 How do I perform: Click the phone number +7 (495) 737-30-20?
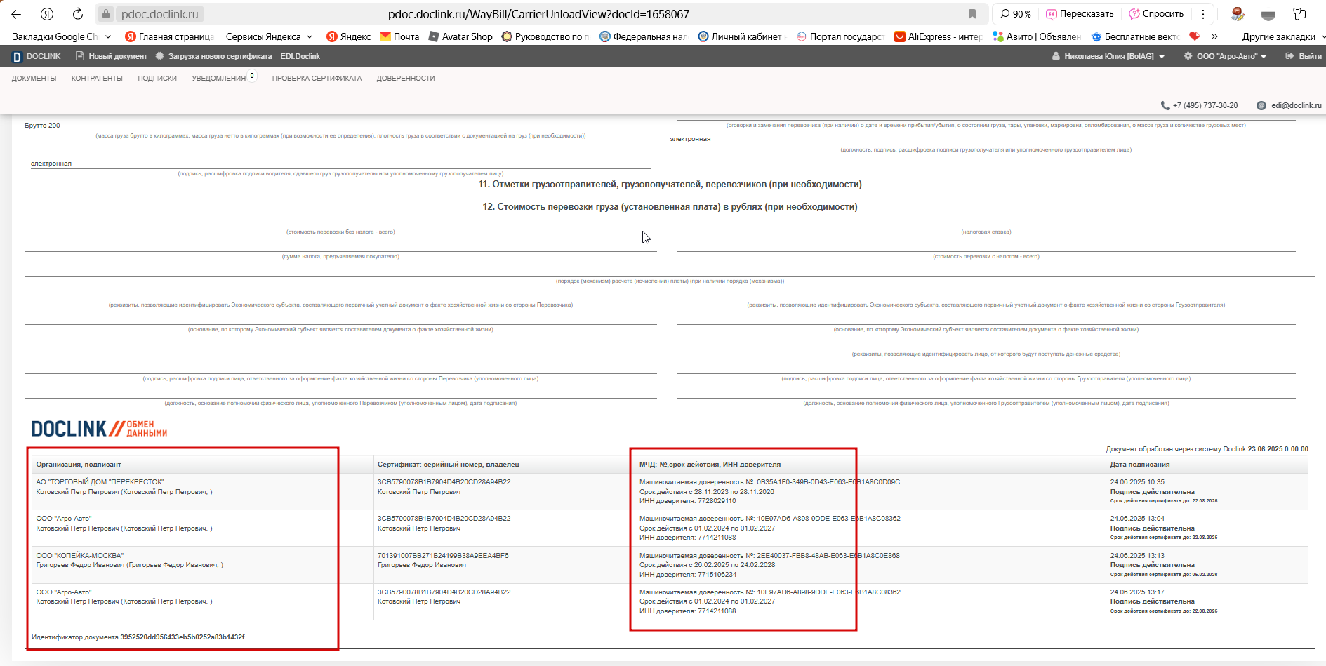click(x=1205, y=106)
